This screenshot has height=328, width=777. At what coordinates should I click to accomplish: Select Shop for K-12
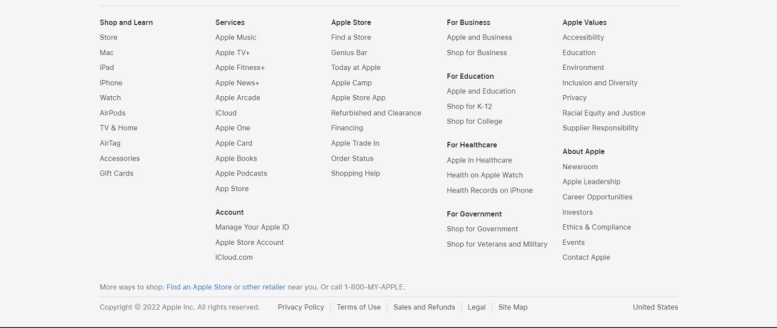[469, 106]
